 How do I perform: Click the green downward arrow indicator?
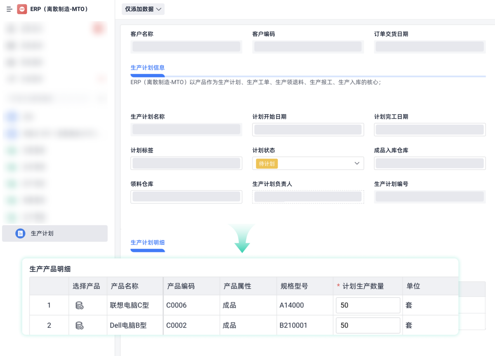click(242, 238)
